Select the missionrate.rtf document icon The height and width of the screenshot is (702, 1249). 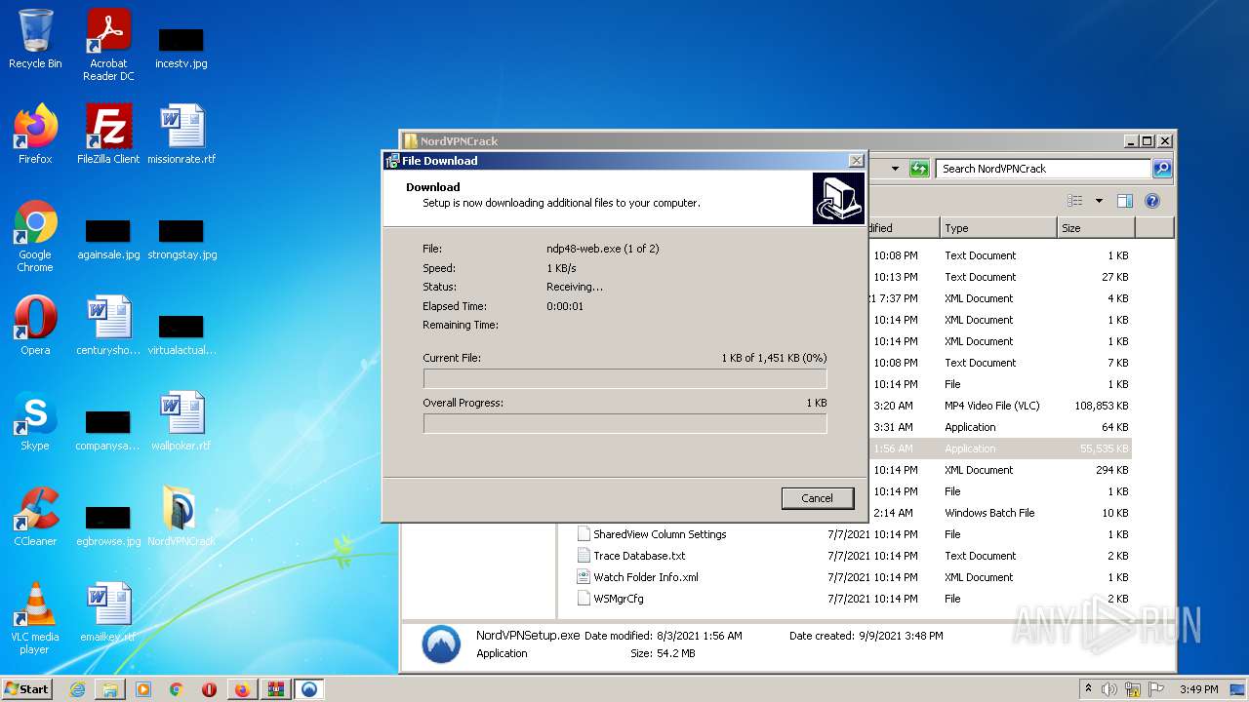(181, 135)
